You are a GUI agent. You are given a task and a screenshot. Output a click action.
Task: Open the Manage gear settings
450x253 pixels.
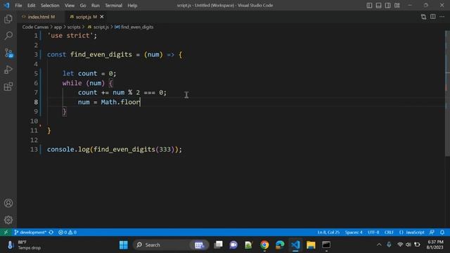(x=8, y=220)
